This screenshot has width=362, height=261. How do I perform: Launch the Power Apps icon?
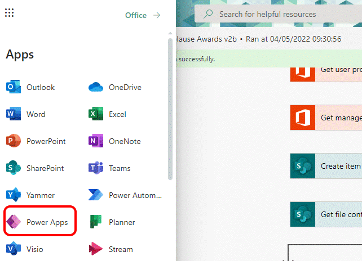coord(14,222)
